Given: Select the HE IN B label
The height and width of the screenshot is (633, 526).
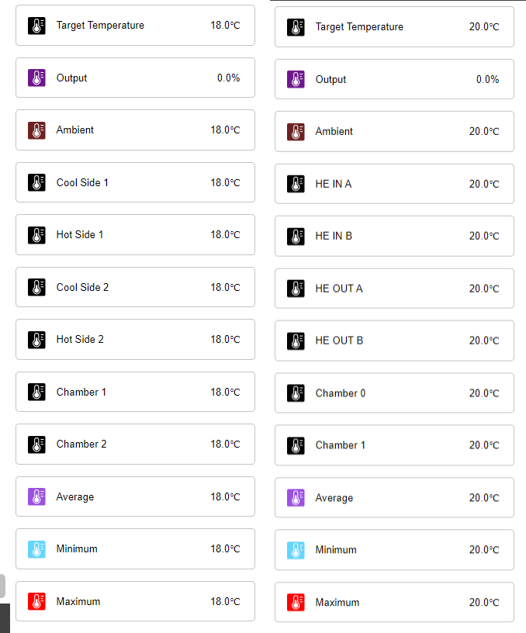Looking at the screenshot, I should [334, 236].
